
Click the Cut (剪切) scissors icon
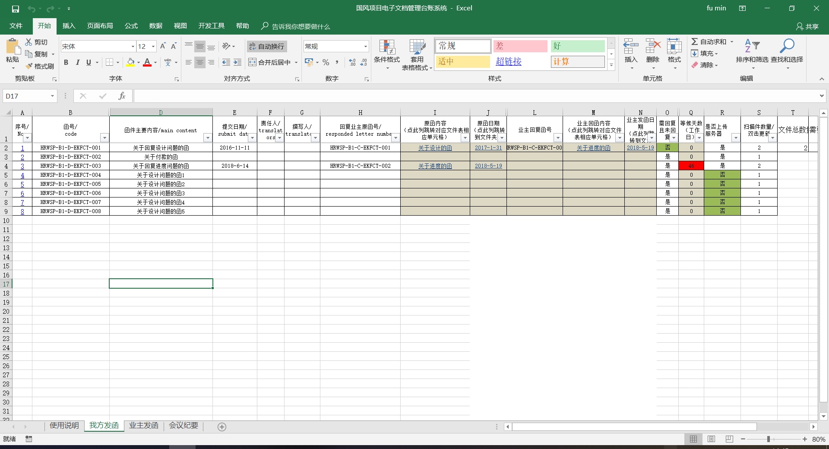(x=28, y=42)
